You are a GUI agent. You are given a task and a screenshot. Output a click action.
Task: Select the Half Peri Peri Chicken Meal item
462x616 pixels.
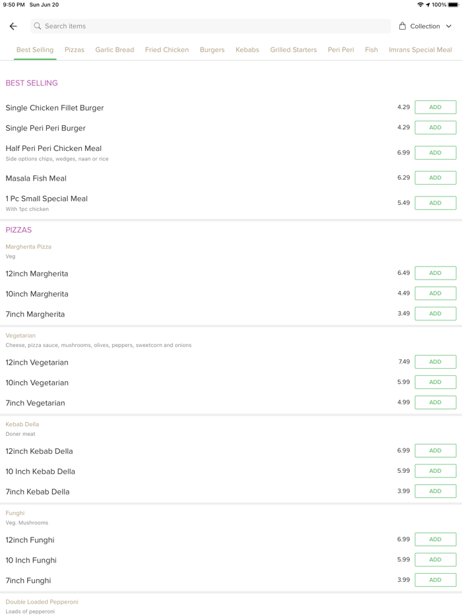tap(53, 148)
